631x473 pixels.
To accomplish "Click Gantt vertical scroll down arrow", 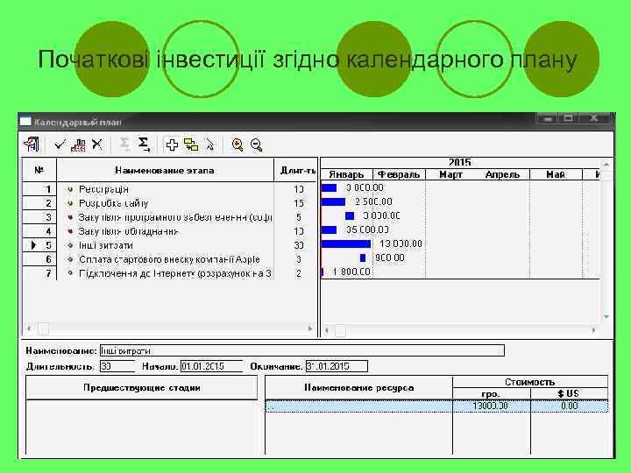I will tap(606, 317).
